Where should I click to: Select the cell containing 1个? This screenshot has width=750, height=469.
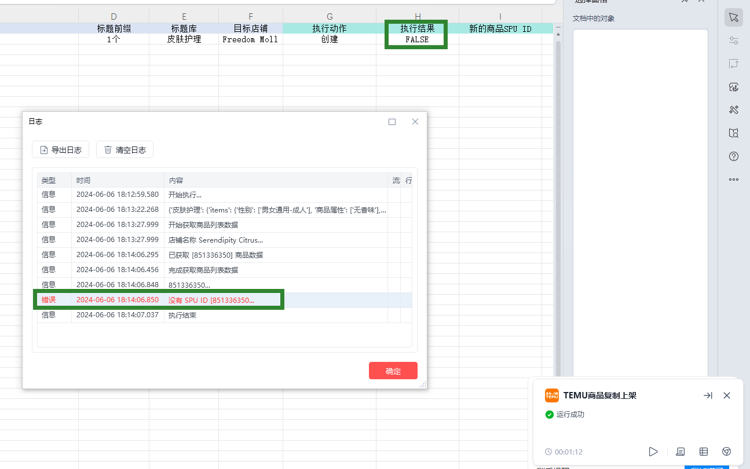click(x=114, y=39)
